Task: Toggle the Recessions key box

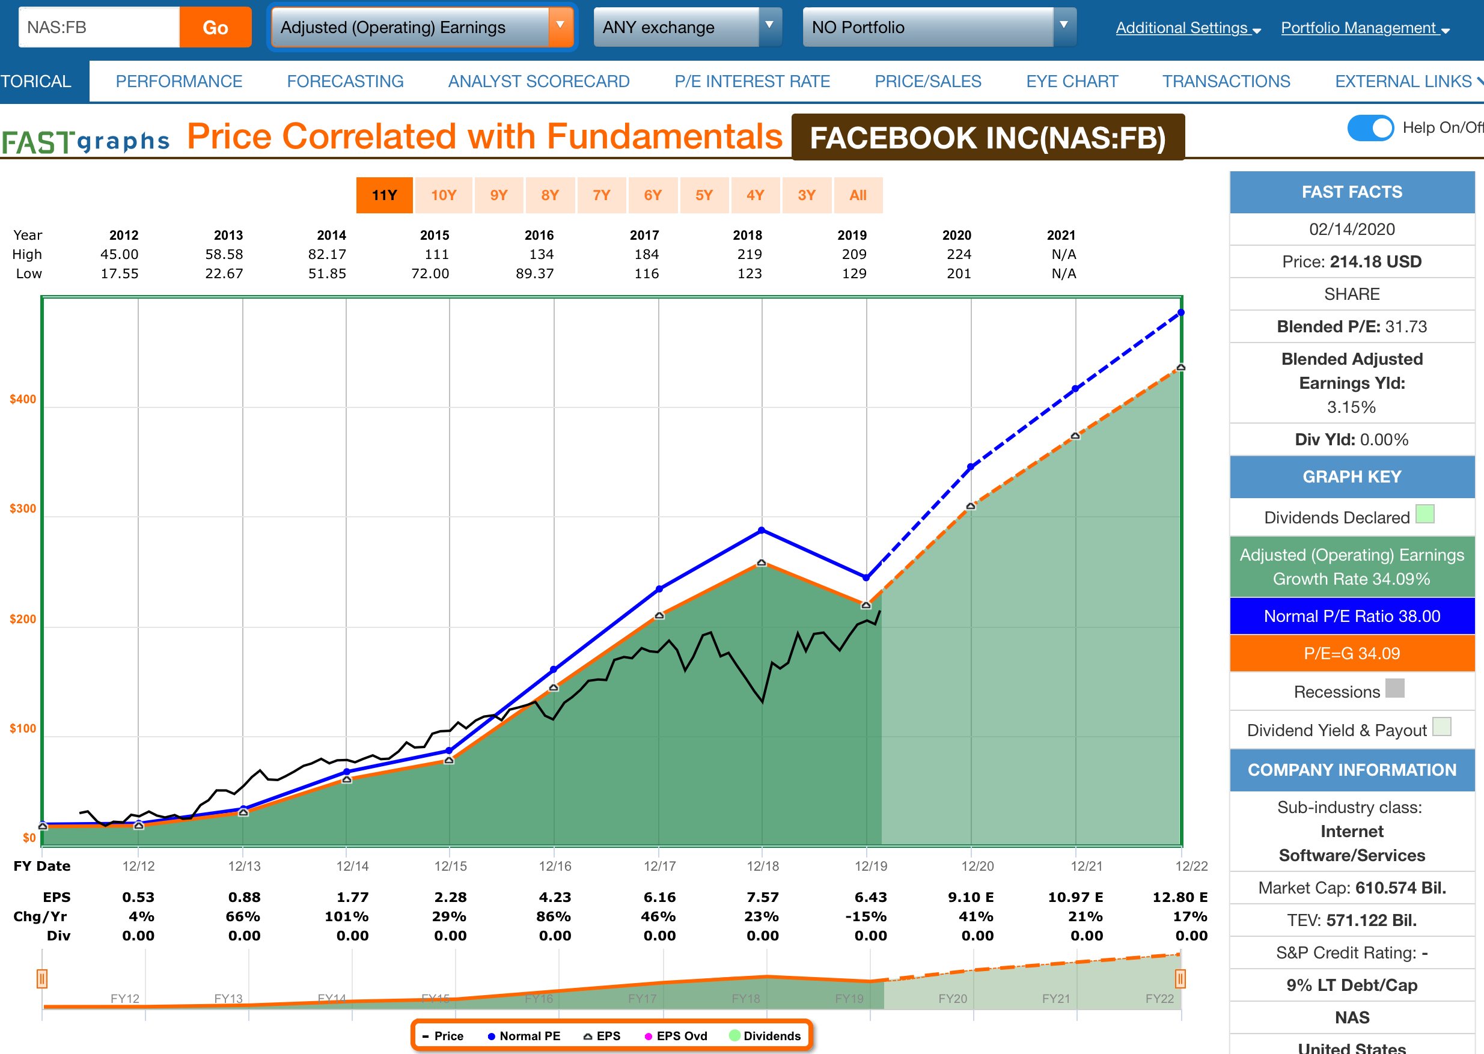Action: [1394, 688]
